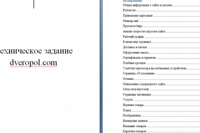Screen dimensions: 200x133
Task: Open the 'Валидация данных' entry
Action: pos(135,121)
